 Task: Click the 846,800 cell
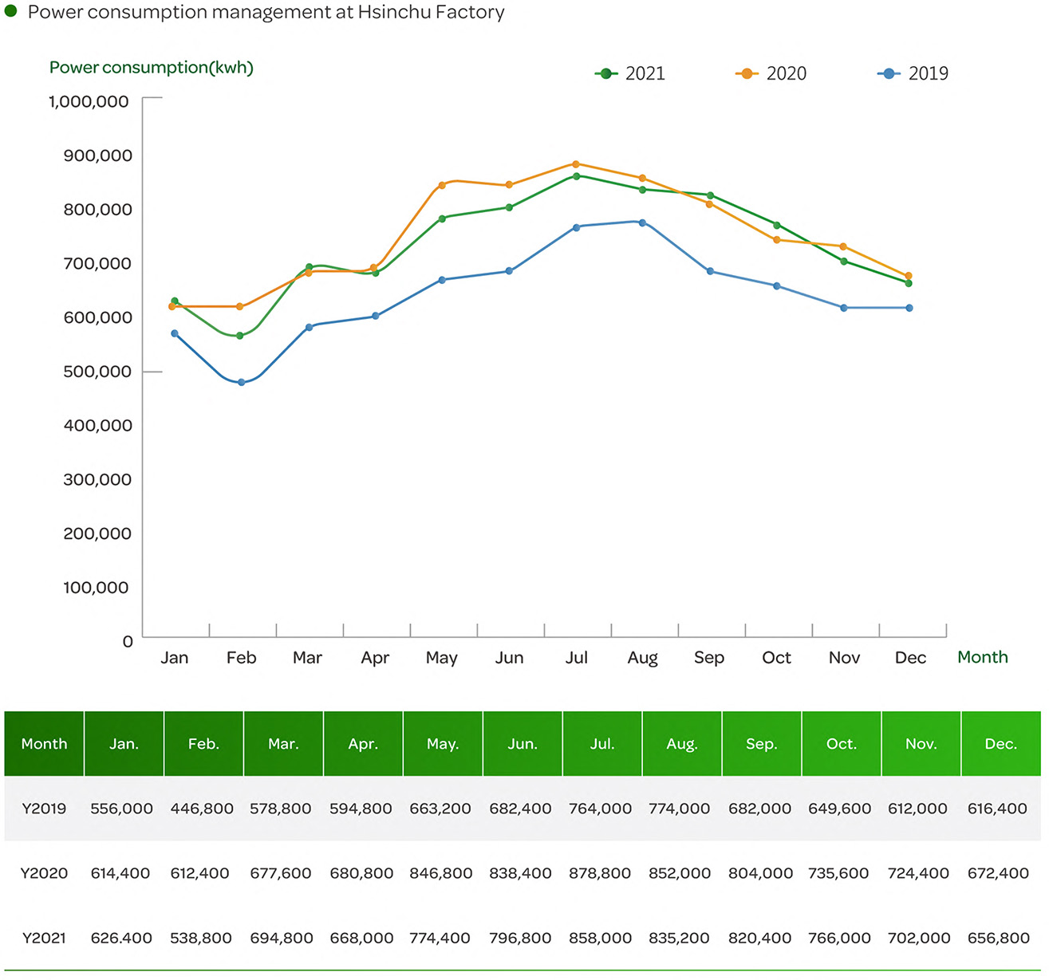click(441, 873)
